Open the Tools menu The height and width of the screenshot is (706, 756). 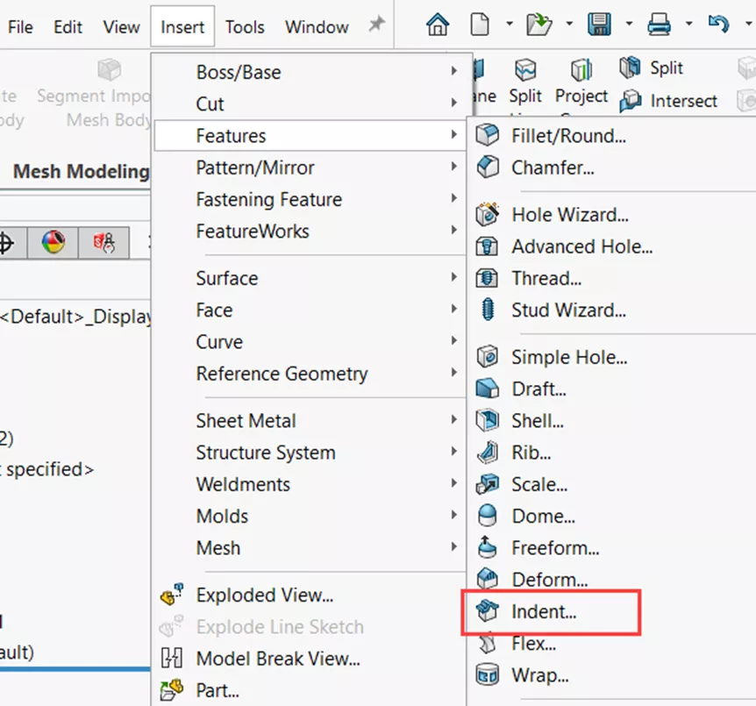[245, 27]
